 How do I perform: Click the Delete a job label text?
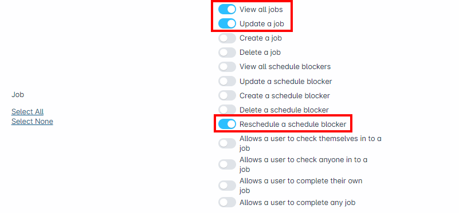(260, 52)
